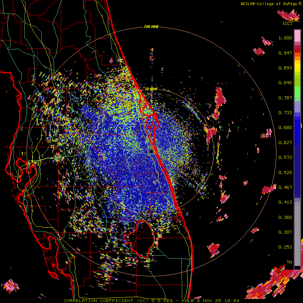Click the 0.680 scale label

pos(285,128)
